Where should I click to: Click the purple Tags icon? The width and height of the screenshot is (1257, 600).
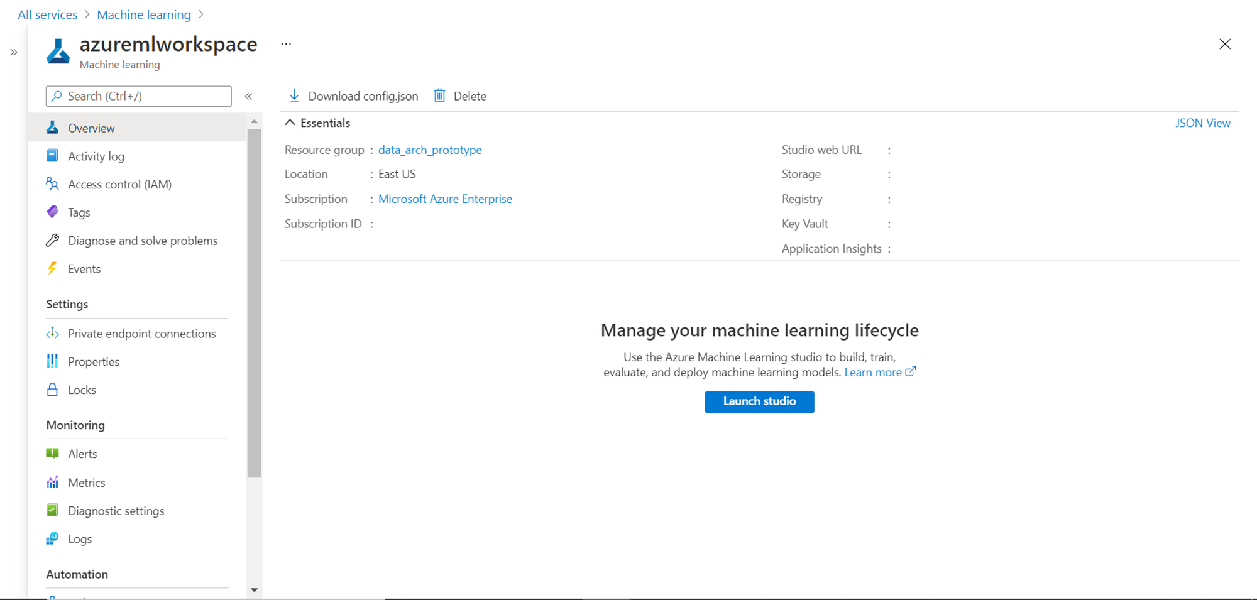(x=53, y=212)
